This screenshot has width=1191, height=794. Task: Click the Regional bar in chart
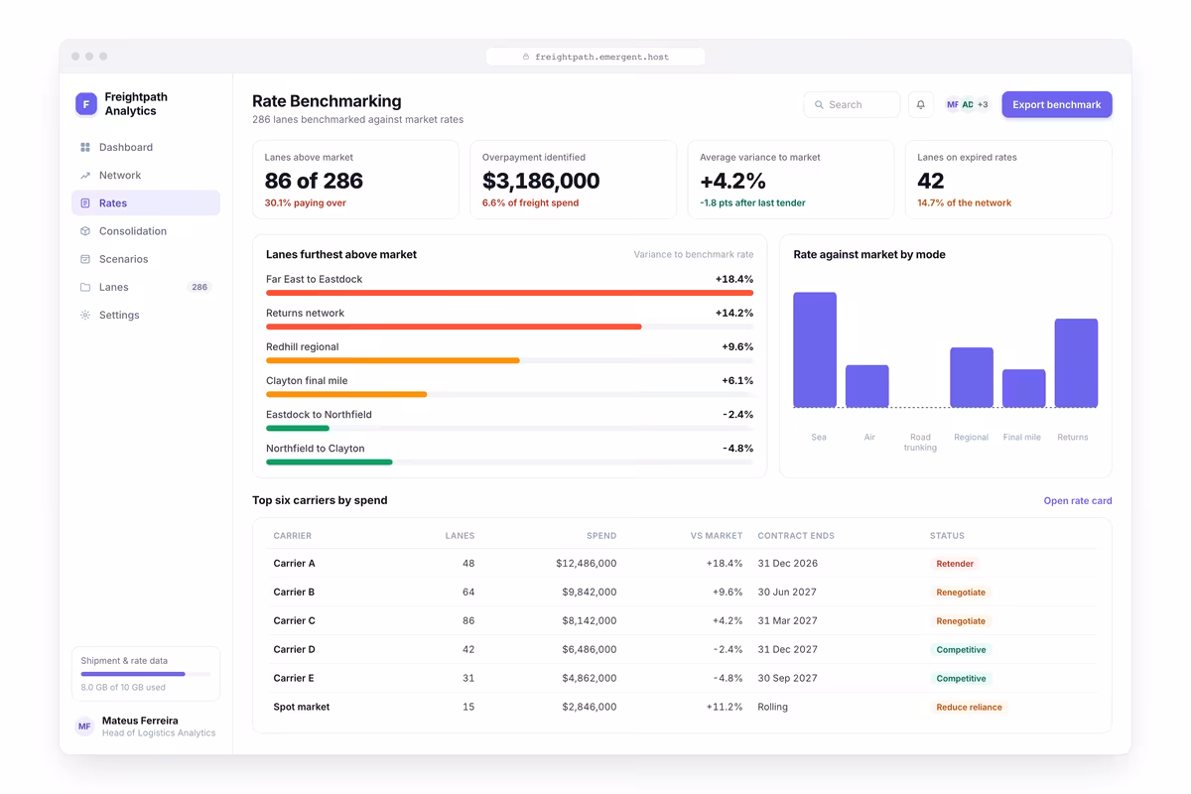(972, 377)
